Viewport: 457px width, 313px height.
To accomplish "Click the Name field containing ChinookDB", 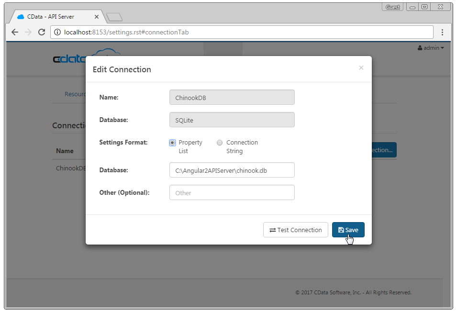I will (232, 97).
